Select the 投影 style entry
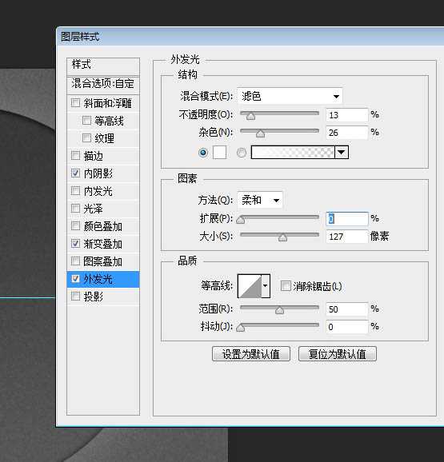Image resolution: width=444 pixels, height=462 pixels. tap(103, 297)
